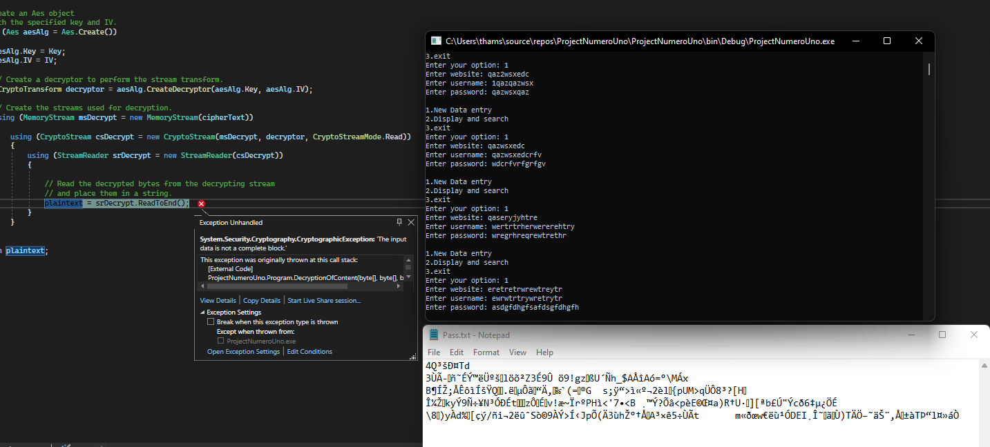Click the Pass.txt - Notepad title text

(x=476, y=335)
